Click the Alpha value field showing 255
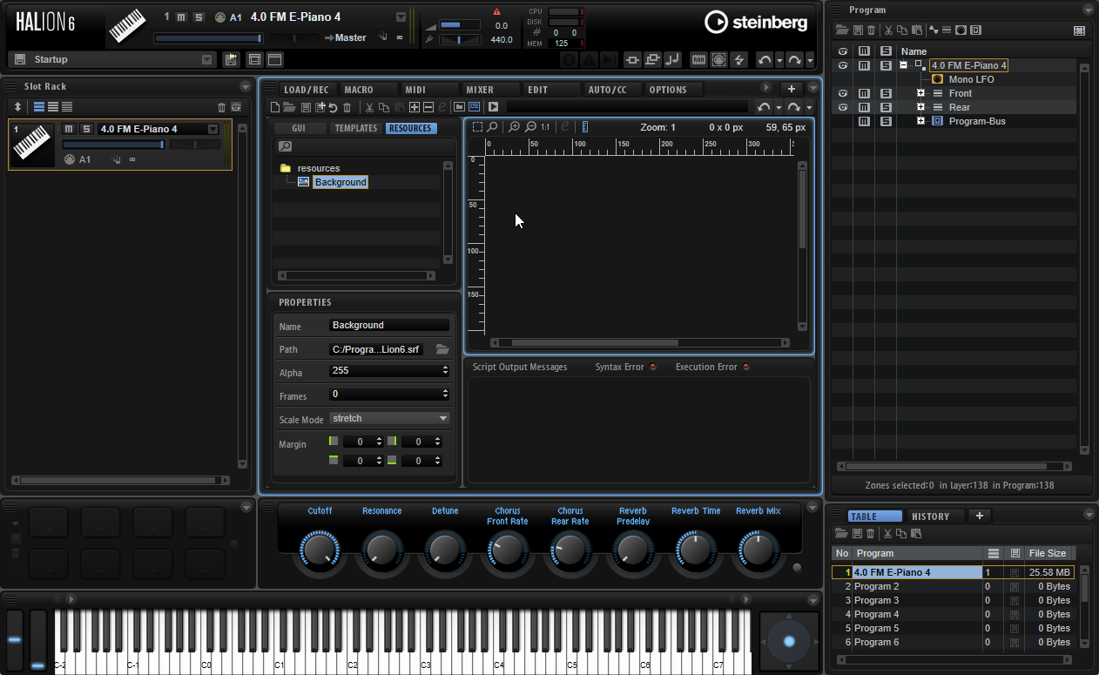Screen dimensions: 1099x675 [x=389, y=370]
